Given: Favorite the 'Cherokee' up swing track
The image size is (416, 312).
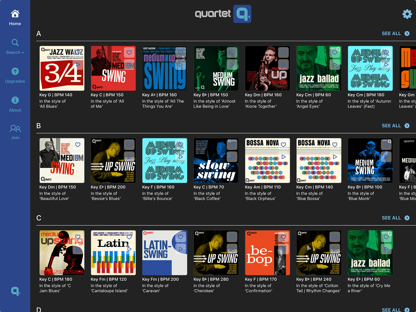Looking at the screenshot, I should pyautogui.click(x=232, y=237).
